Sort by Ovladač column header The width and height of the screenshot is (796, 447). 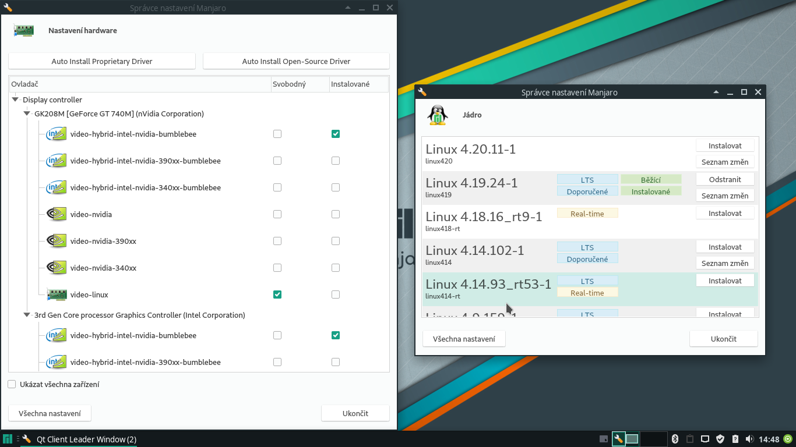(x=140, y=84)
